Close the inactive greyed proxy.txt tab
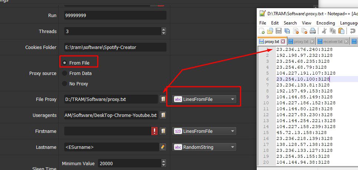The height and width of the screenshot is (170, 358). (312, 42)
